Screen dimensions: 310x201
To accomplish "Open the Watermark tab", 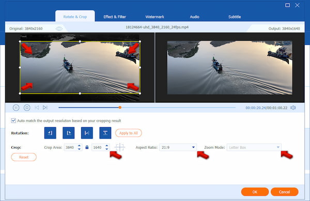I will 154,17.
